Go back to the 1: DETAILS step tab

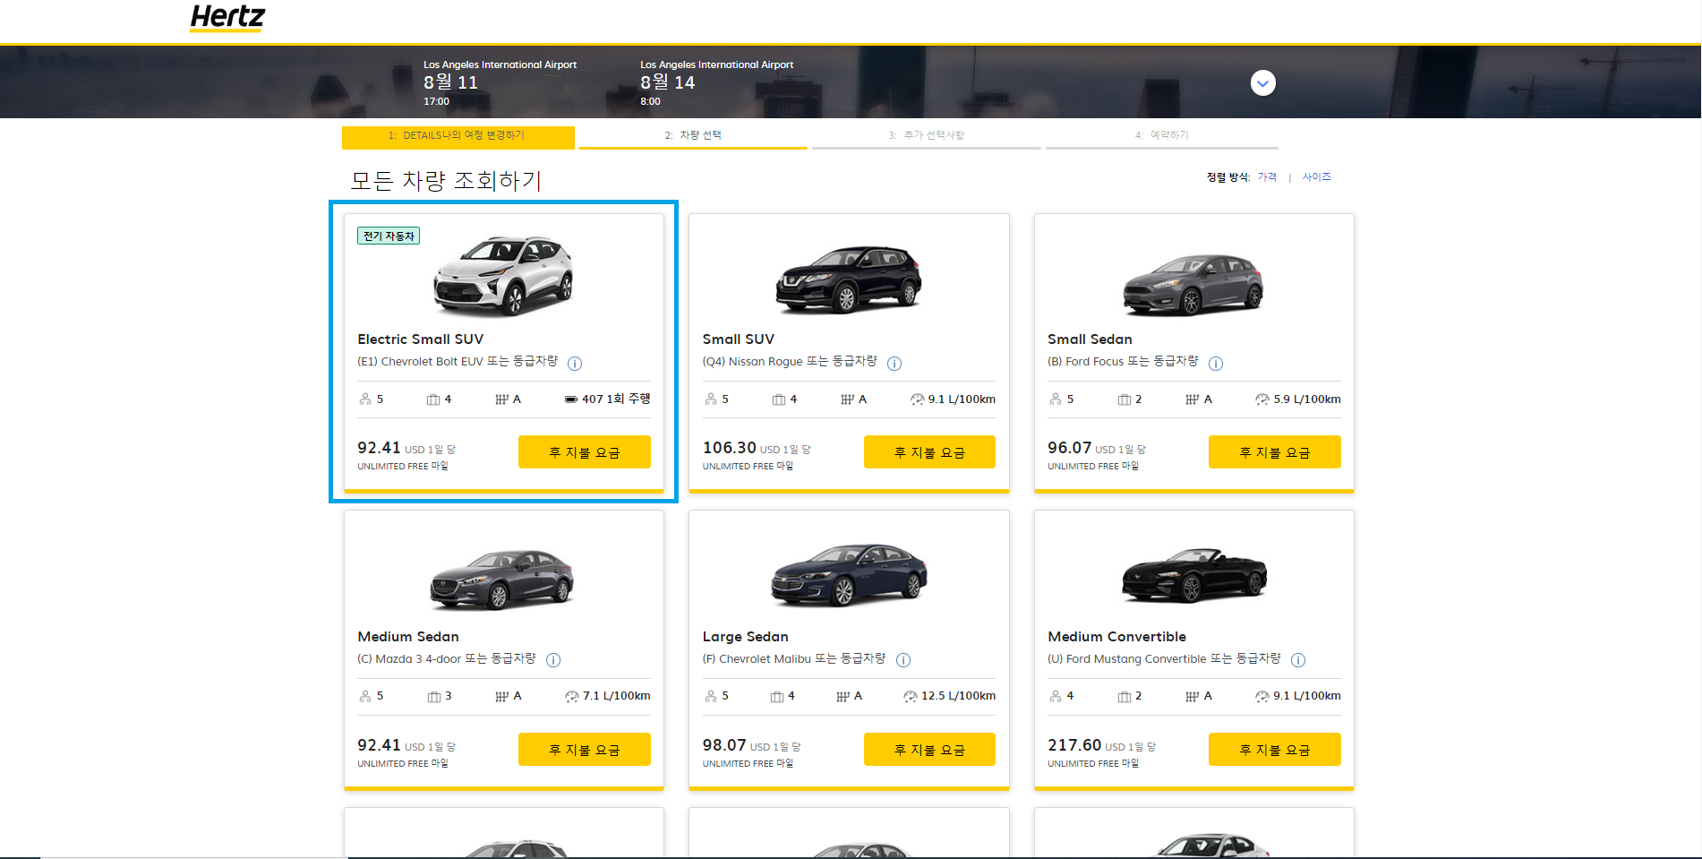coord(458,137)
